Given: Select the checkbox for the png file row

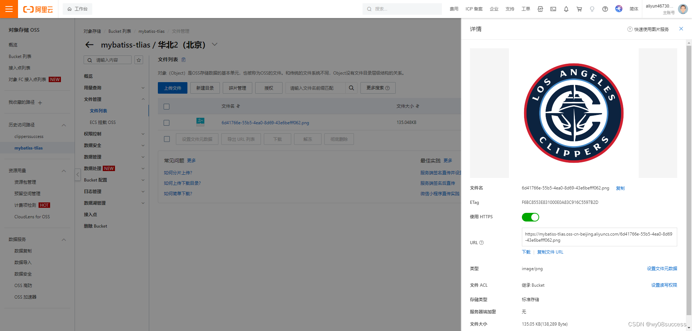Looking at the screenshot, I should coord(166,122).
